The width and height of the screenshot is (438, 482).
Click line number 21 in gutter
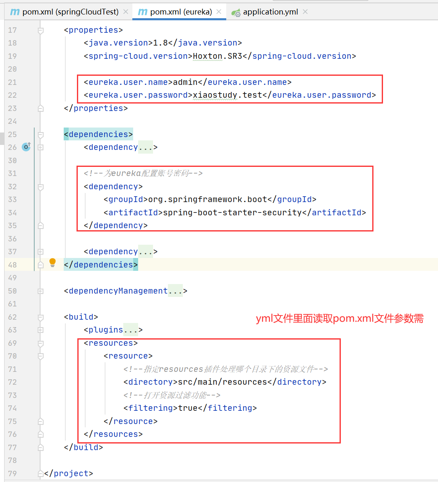pos(12,82)
